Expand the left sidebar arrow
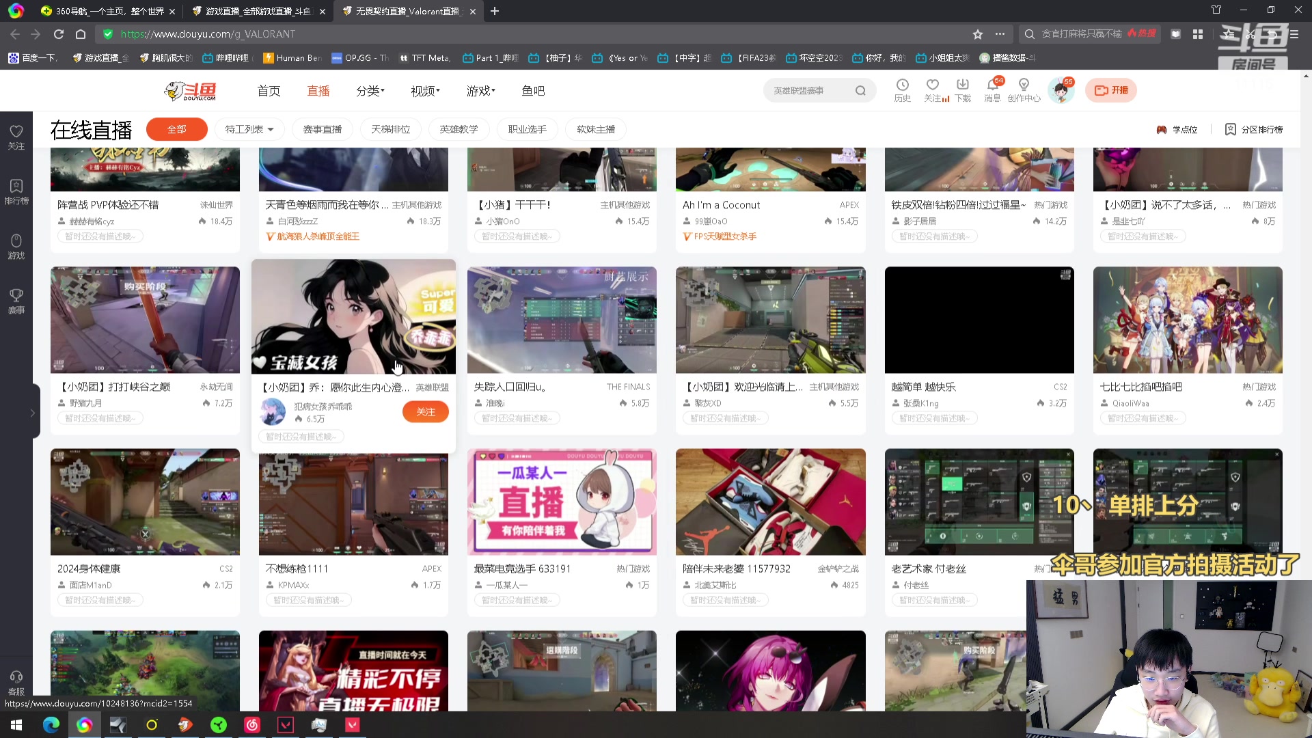 click(x=32, y=413)
